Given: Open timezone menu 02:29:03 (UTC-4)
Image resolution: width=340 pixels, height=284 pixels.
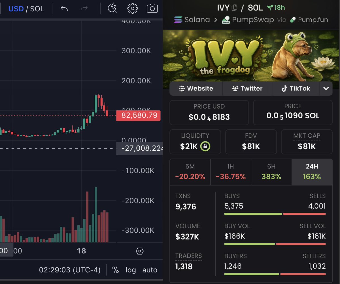Looking at the screenshot, I should point(70,270).
